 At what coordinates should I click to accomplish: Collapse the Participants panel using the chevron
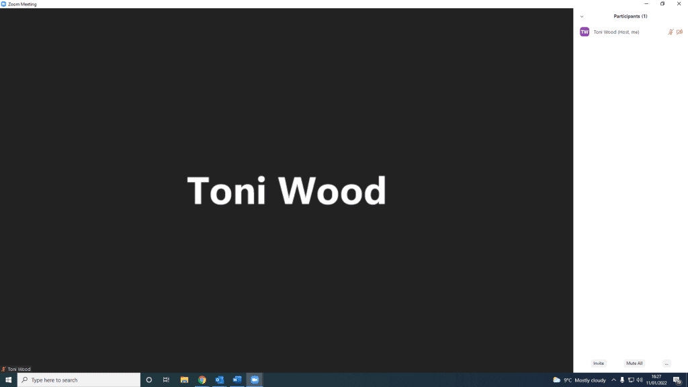[x=582, y=16]
